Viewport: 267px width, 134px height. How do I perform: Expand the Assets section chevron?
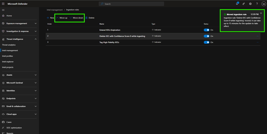tap(36, 75)
